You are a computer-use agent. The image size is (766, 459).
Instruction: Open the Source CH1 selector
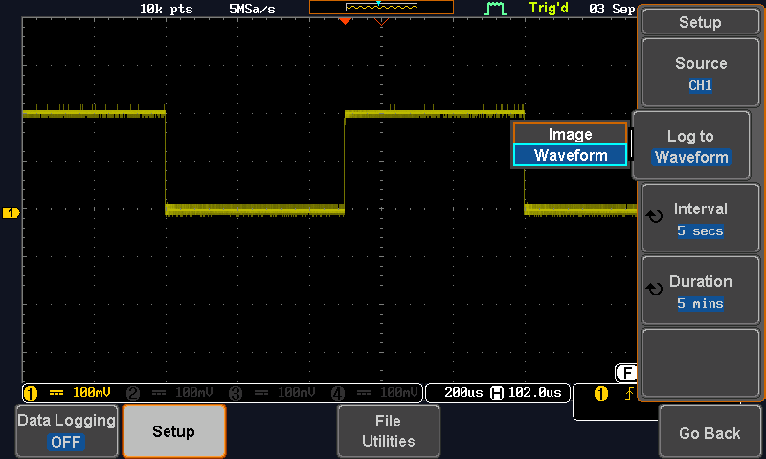click(x=700, y=73)
